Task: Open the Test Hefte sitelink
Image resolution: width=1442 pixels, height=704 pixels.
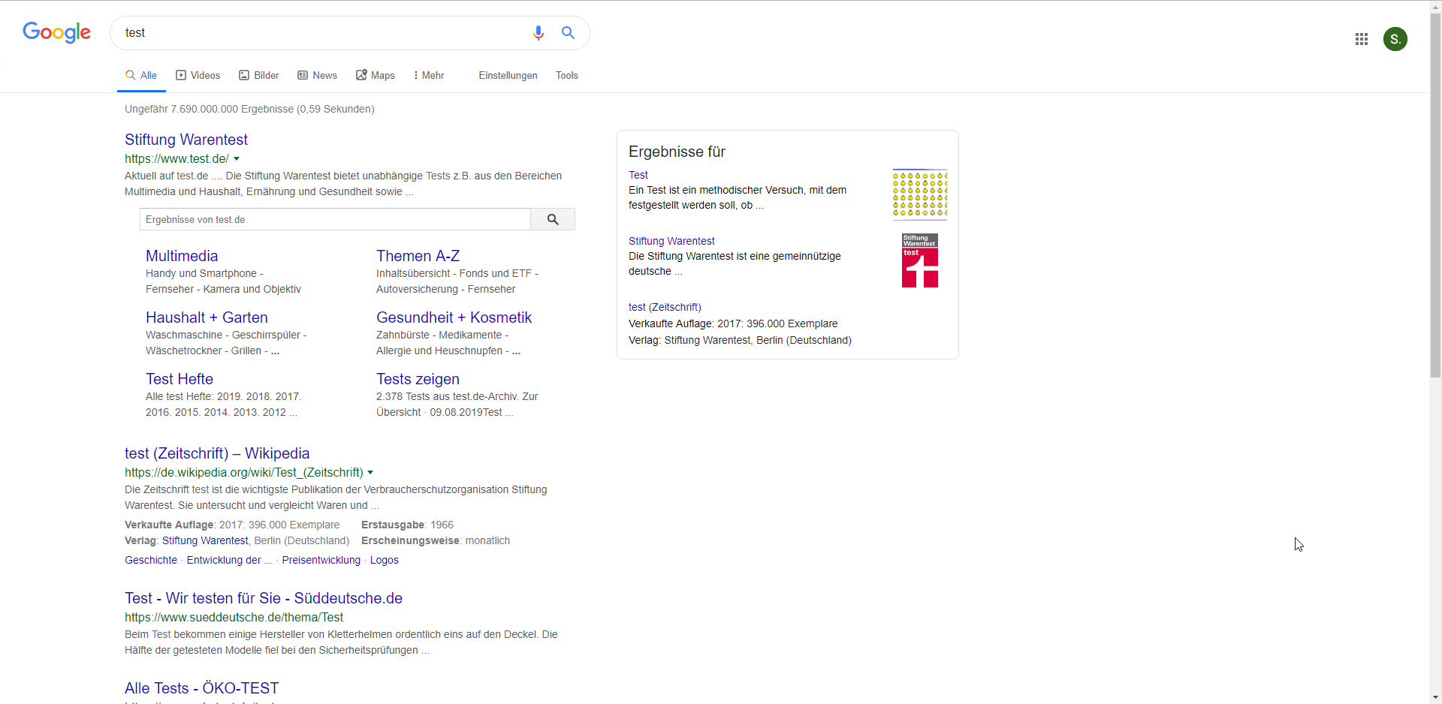Action: tap(179, 379)
